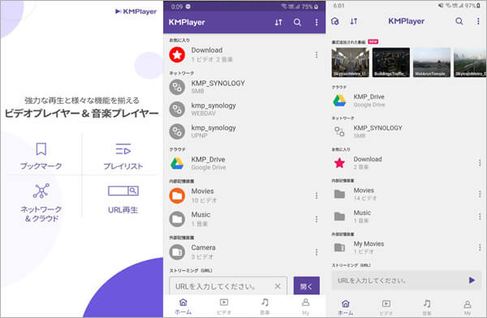
Task: Open KMP_Drive Google Drive in middle screen
Action: [x=243, y=163]
